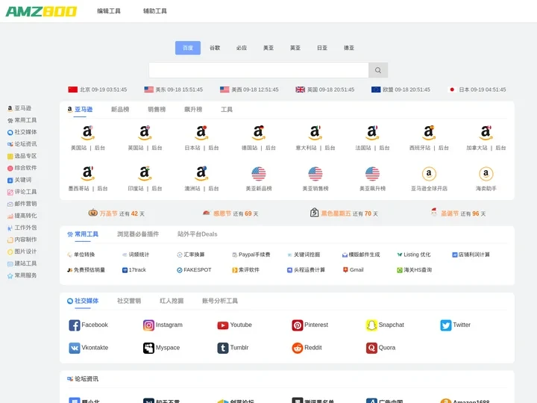
Task: Open the Amazon UK site (英国站) icon
Action: [145, 133]
